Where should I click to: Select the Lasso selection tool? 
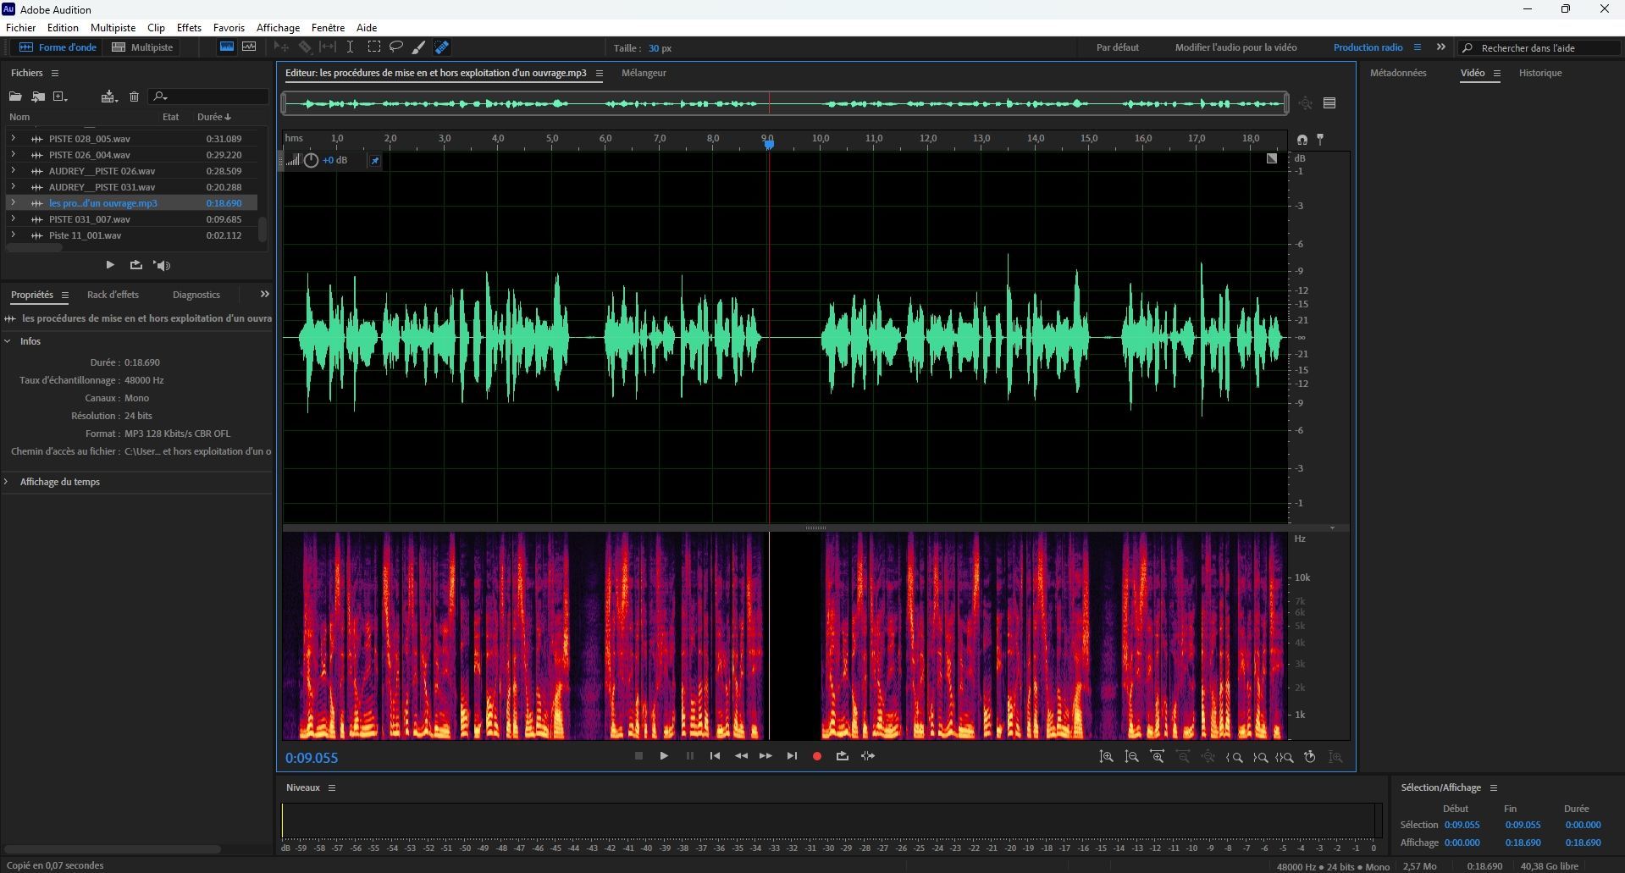pos(395,47)
